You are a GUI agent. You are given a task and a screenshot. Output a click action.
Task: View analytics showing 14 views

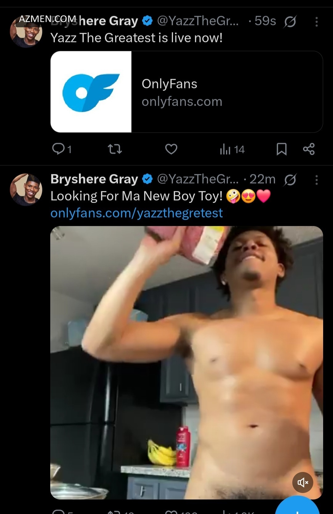[232, 150]
